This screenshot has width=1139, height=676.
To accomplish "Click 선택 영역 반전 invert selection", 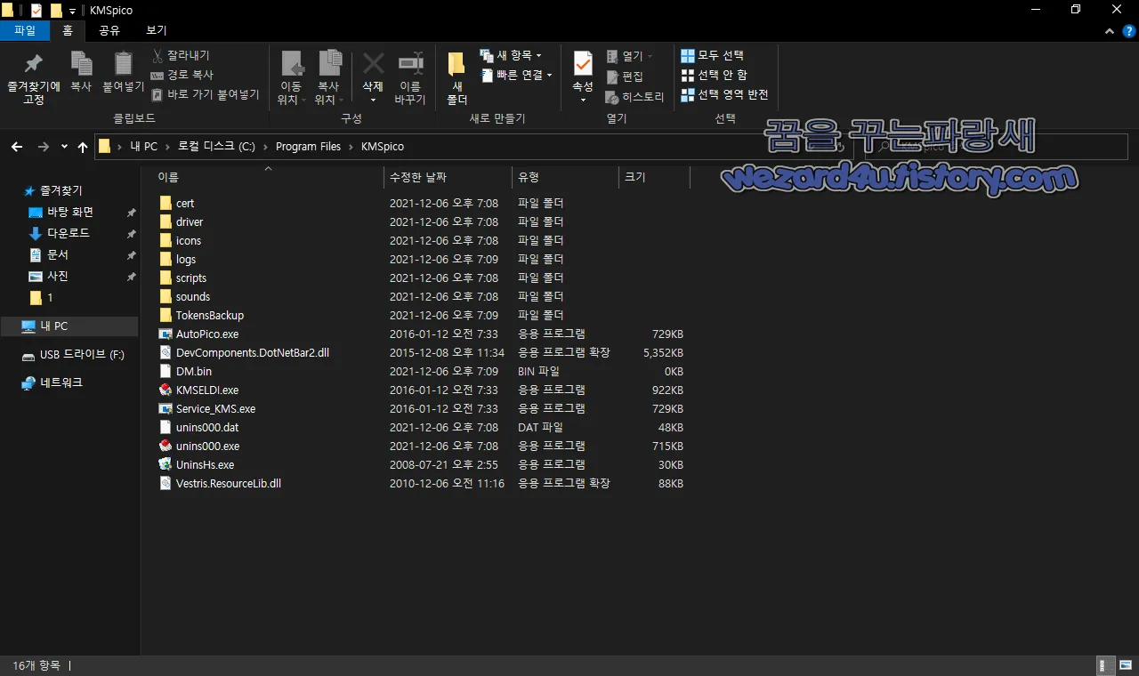I will pos(725,94).
